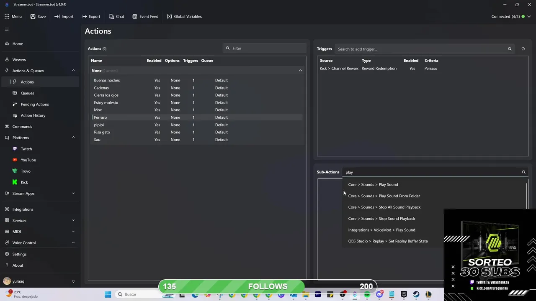The image size is (536, 301).
Task: Open Global Variables from the toolbar
Action: click(x=184, y=16)
